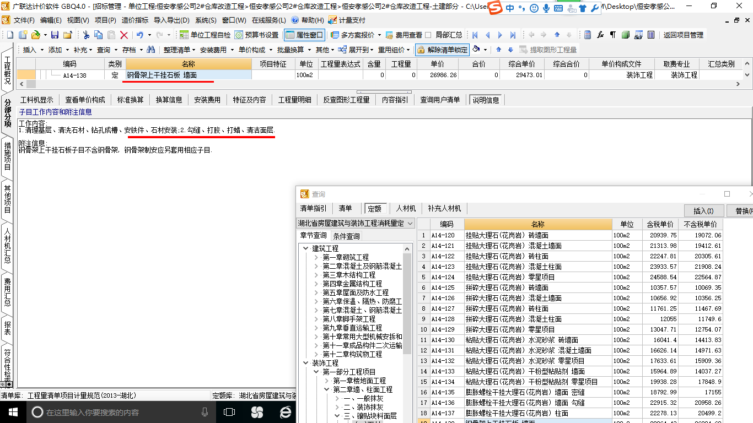The image size is (753, 423).
Task: Click the new blank file icon
Action: click(x=10, y=35)
